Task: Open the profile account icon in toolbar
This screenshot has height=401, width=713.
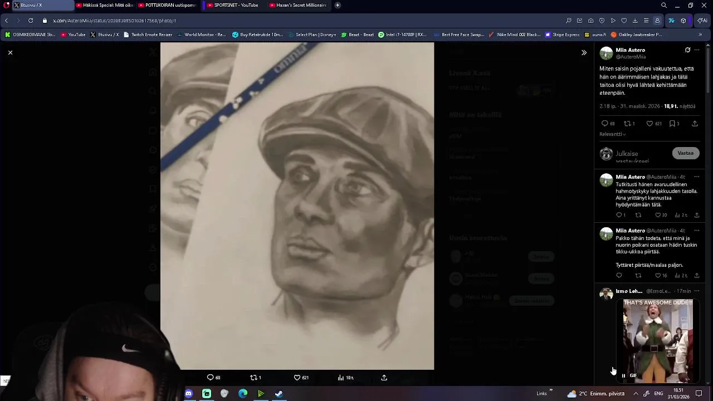Action: coord(657,21)
